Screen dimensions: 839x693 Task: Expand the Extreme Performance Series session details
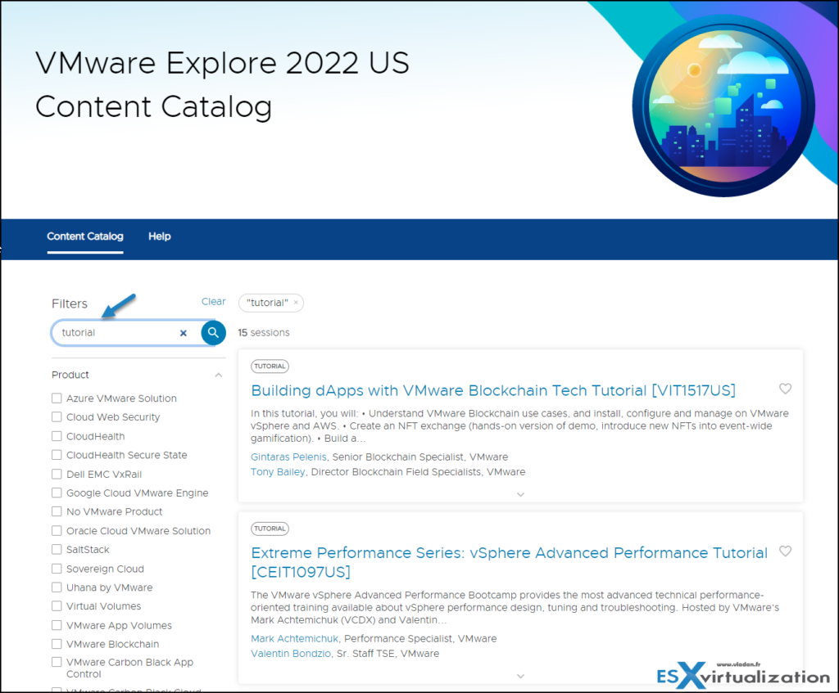(521, 676)
